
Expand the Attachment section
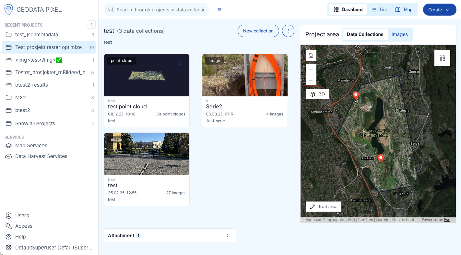tap(170, 236)
